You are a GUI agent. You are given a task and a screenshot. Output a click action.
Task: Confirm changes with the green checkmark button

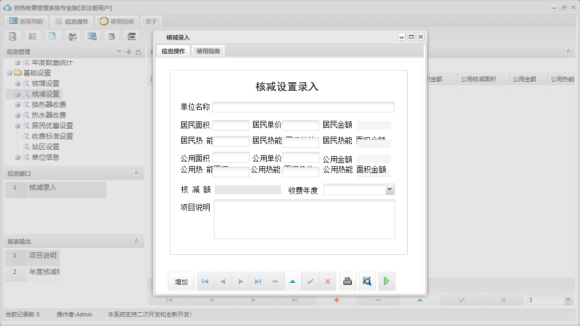click(x=311, y=281)
